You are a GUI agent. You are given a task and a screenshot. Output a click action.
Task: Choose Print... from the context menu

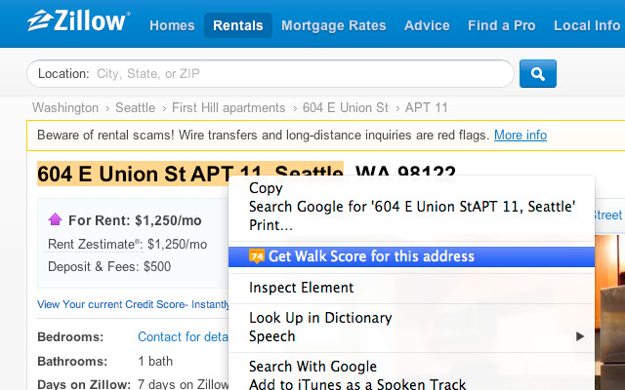pyautogui.click(x=411, y=225)
